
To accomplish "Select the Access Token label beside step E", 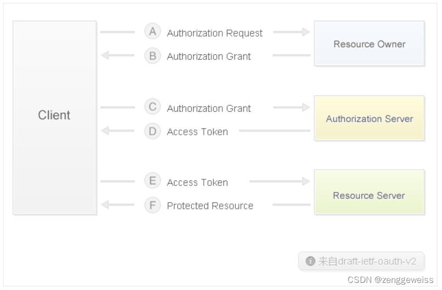I will point(197,183).
